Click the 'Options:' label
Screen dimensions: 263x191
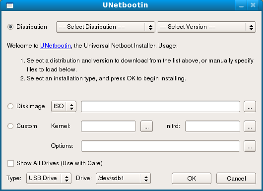pyautogui.click(x=62, y=146)
